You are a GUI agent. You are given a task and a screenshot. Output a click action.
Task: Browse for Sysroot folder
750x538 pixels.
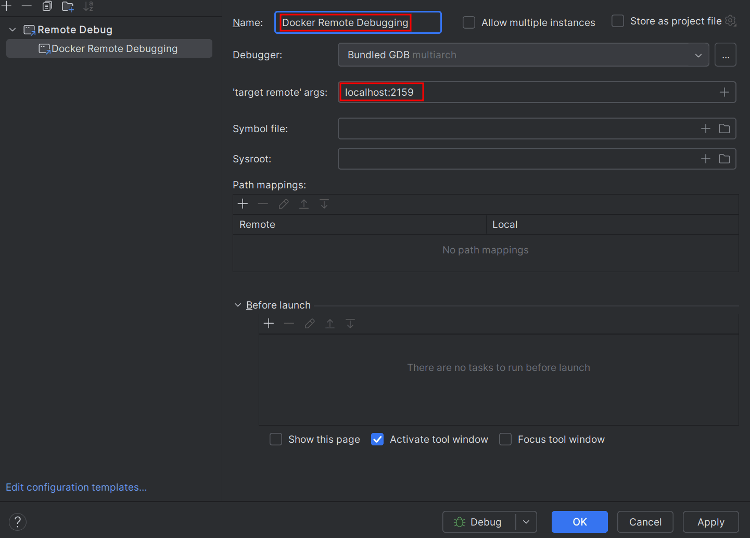click(724, 159)
